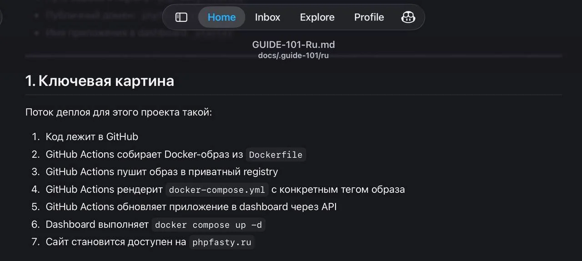The image size is (582, 261).
Task: Click the "Сайт становится доступен на" text
Action: click(x=116, y=242)
